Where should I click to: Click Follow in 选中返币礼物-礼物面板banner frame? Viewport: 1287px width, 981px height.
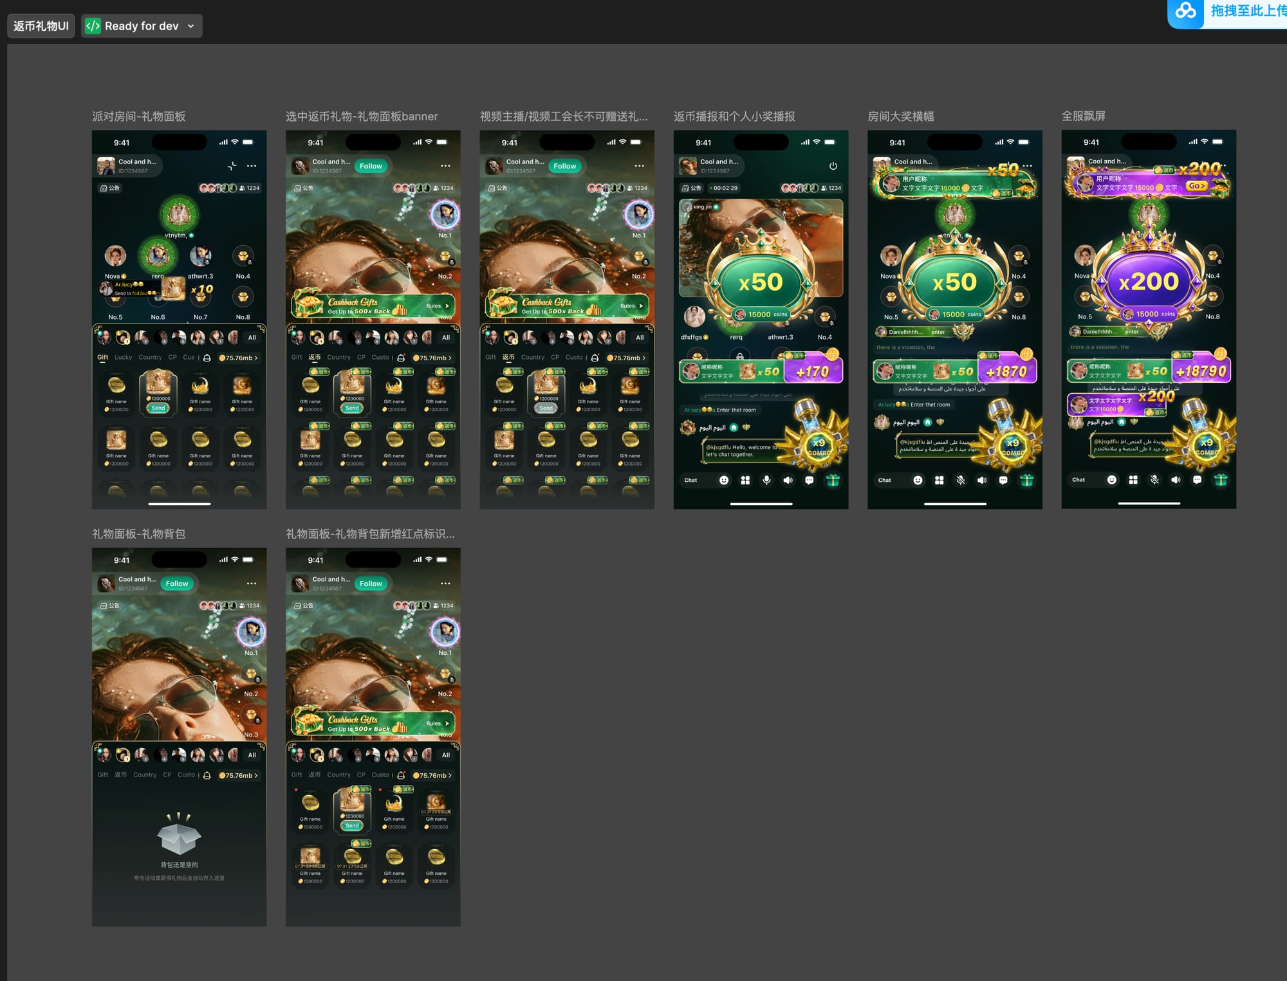tap(371, 166)
